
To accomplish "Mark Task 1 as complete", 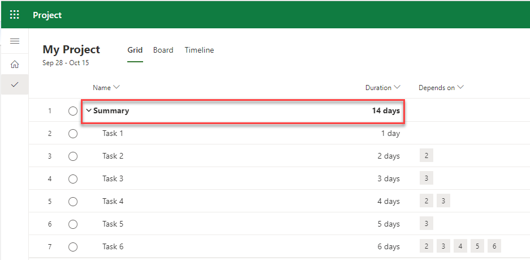I will (x=73, y=134).
